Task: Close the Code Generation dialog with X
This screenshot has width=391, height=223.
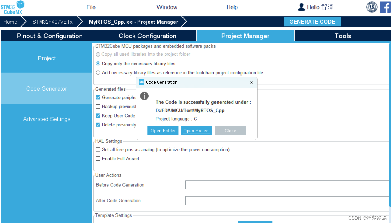Action: pos(251,82)
